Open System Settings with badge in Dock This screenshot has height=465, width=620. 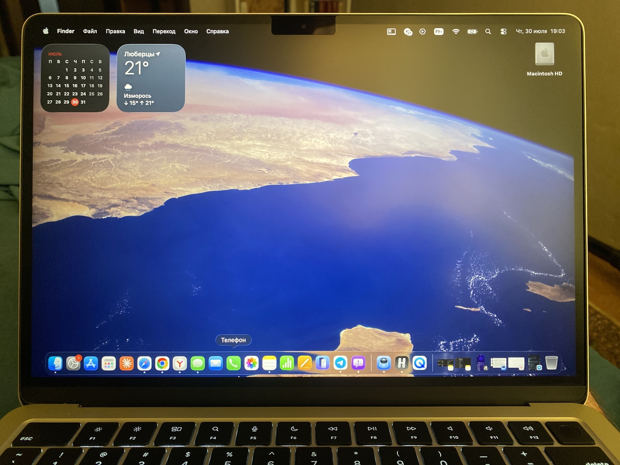(73, 363)
